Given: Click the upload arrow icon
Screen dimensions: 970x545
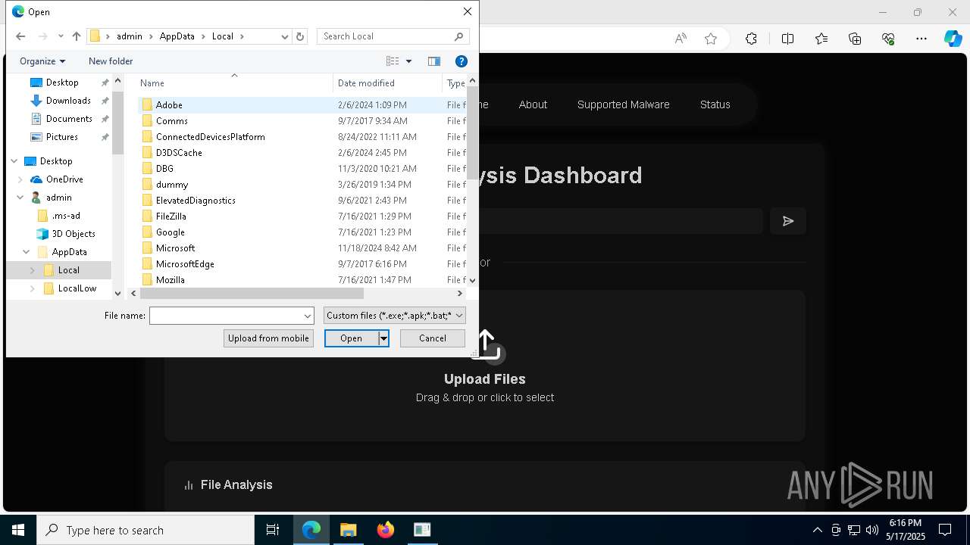Looking at the screenshot, I should (x=487, y=344).
